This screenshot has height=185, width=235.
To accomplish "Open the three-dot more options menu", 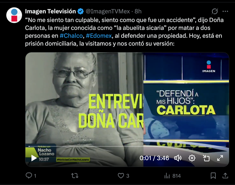I will [225, 11].
